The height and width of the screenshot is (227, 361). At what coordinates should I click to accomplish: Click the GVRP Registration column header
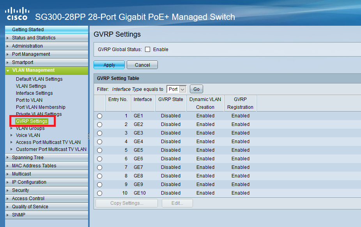click(240, 103)
